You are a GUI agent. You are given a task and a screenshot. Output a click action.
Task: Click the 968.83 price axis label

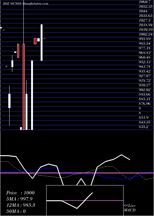144,53
